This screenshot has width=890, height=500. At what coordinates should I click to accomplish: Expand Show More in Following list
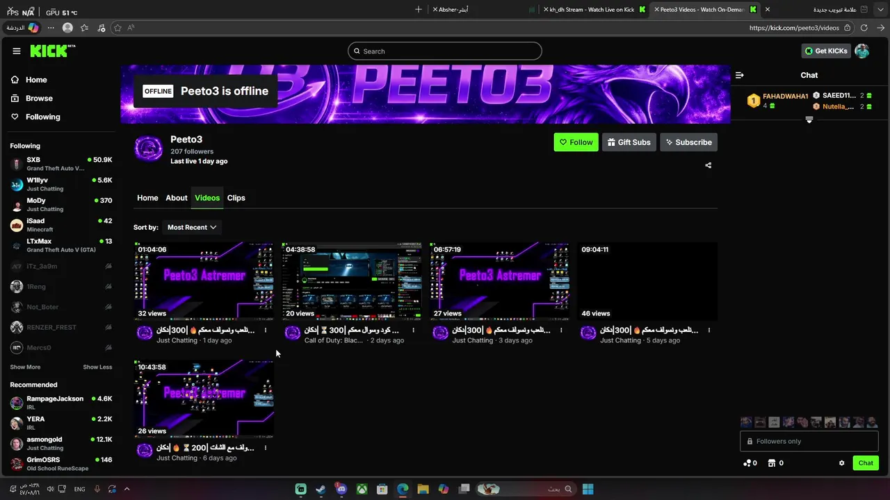click(25, 367)
